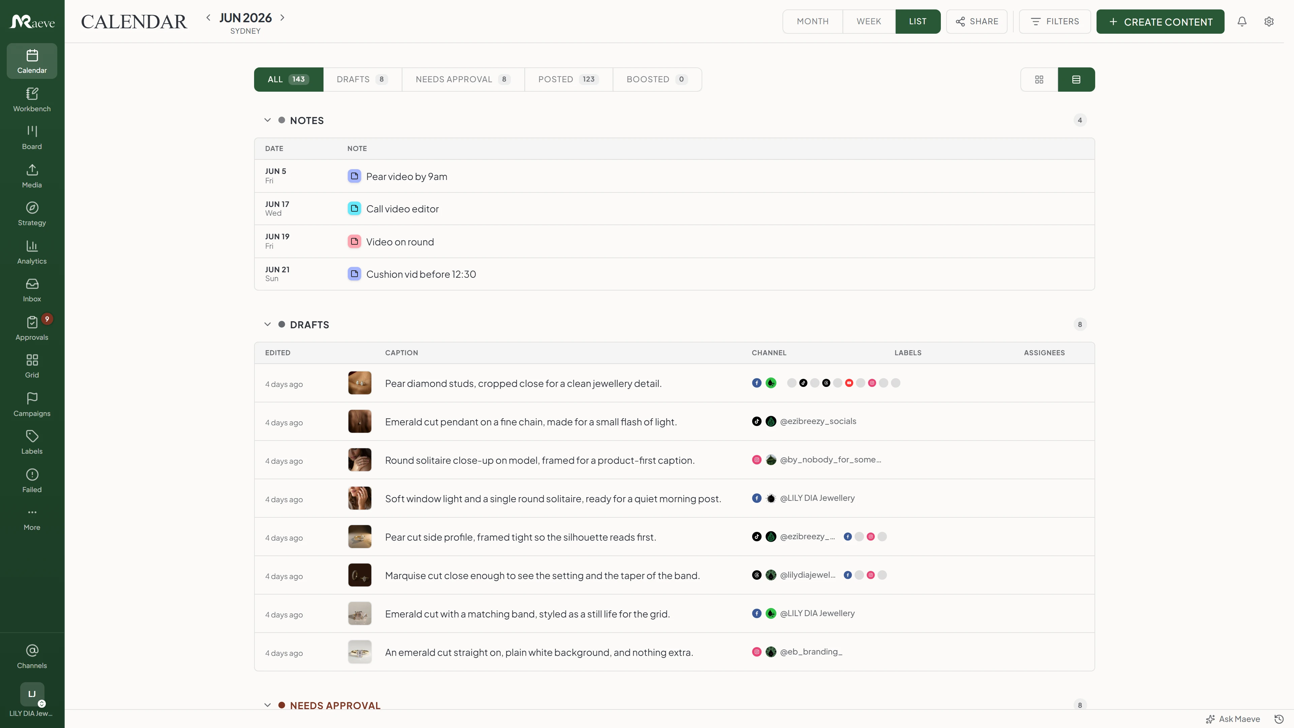
Task: Collapse the Needs Approval section
Action: [x=267, y=705]
